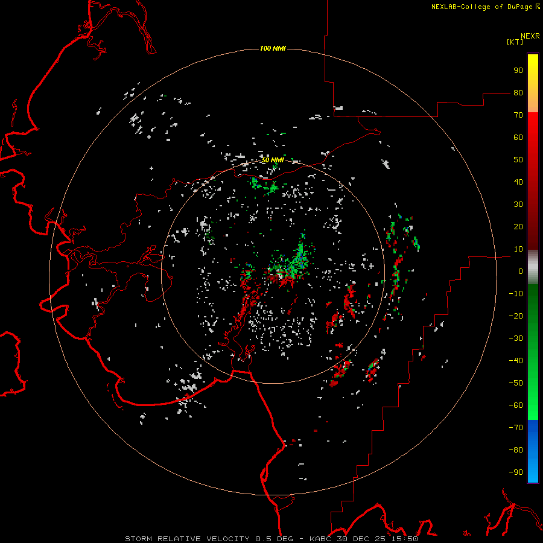Viewport: 543px width, 543px height.
Task: Click the Storm Relative Velocity caption text
Action: click(271, 539)
